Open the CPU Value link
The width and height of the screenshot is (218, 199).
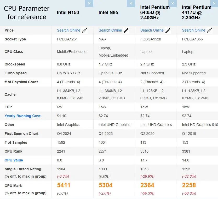pos(14,160)
